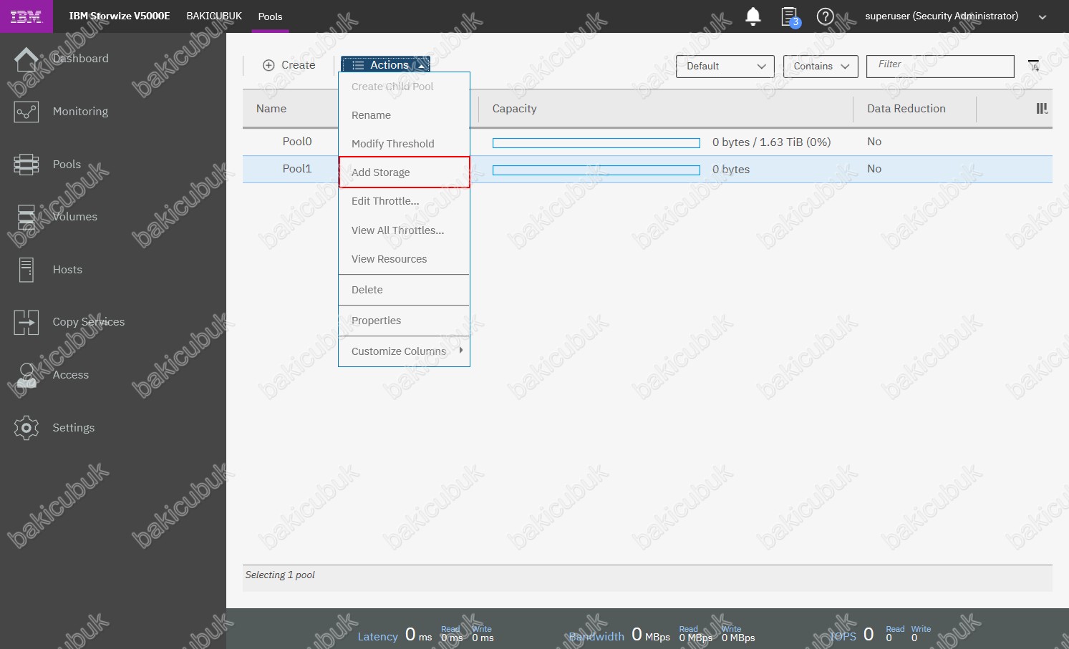Click superuser (Security Administrator) label

(942, 16)
